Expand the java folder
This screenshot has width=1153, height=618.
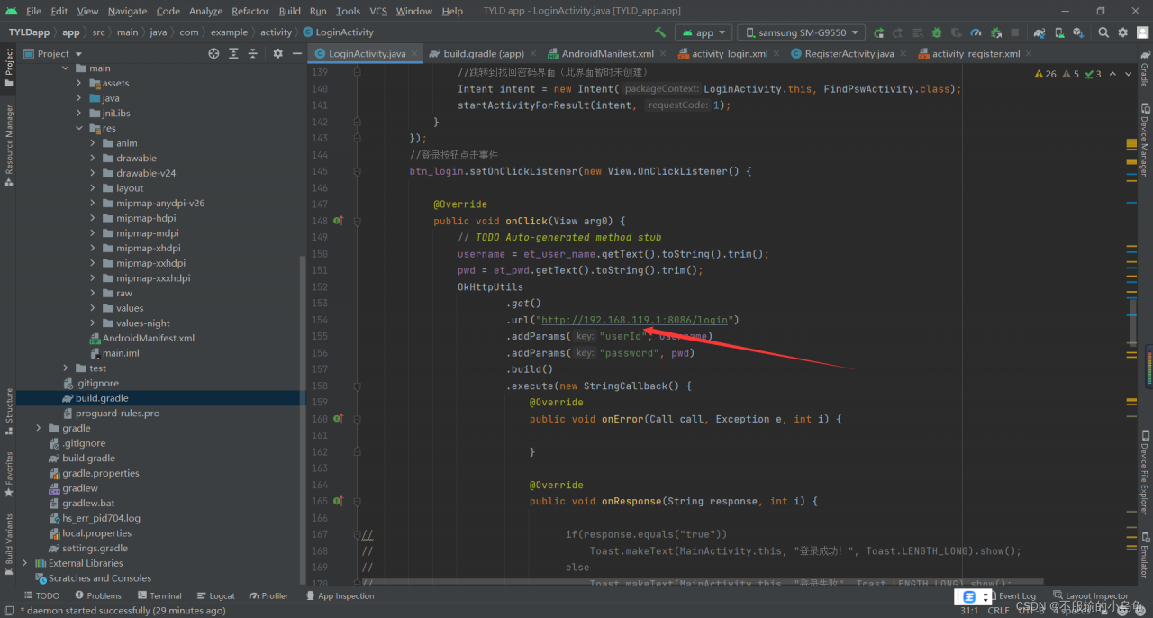[79, 98]
